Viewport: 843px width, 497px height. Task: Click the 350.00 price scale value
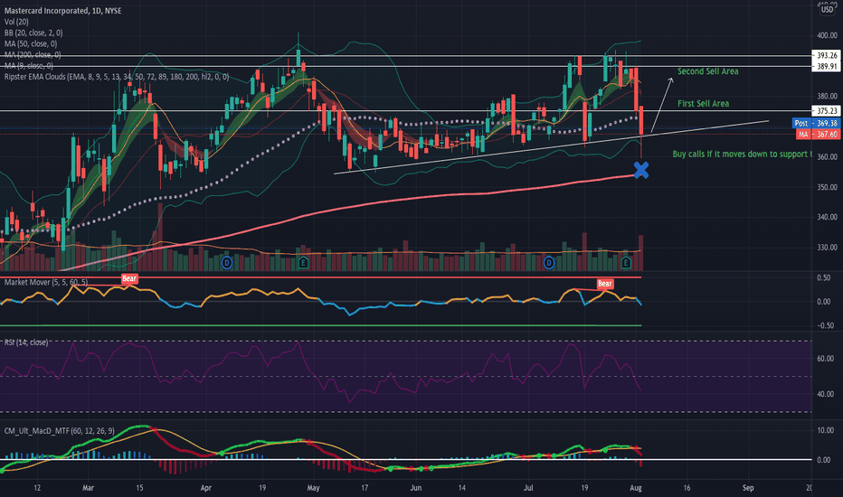tap(827, 187)
